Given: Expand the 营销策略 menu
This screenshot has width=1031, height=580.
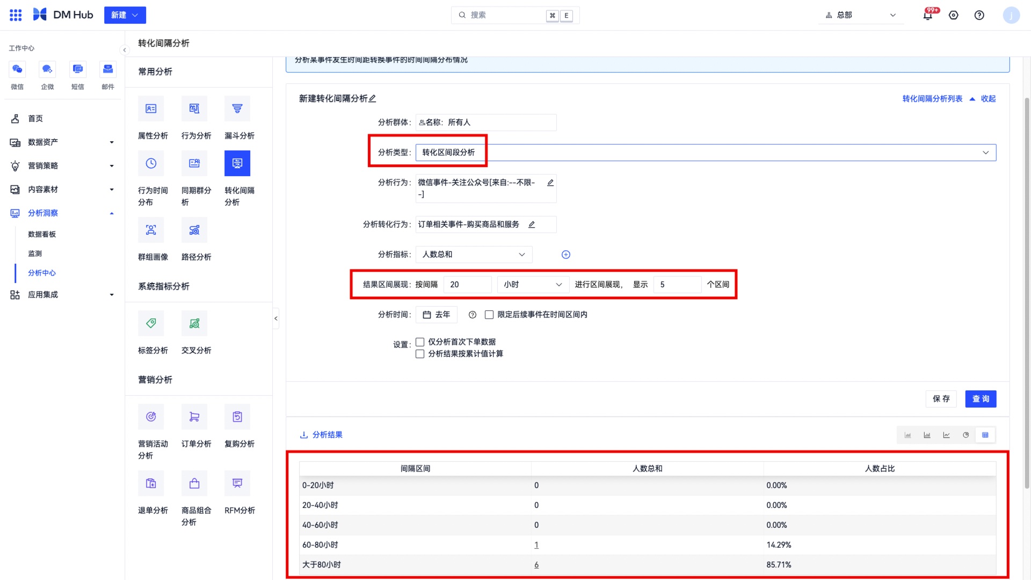Looking at the screenshot, I should [62, 166].
